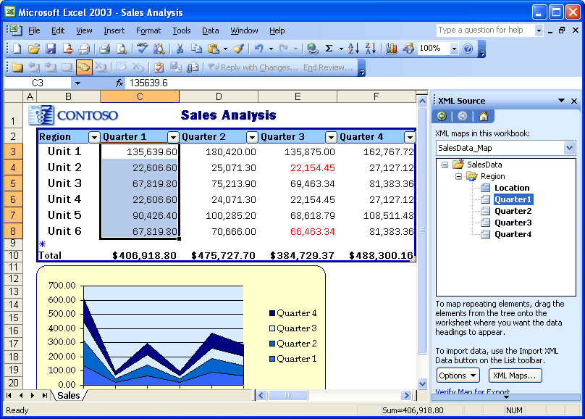Sort data ascending with the A-Z icon

point(352,48)
